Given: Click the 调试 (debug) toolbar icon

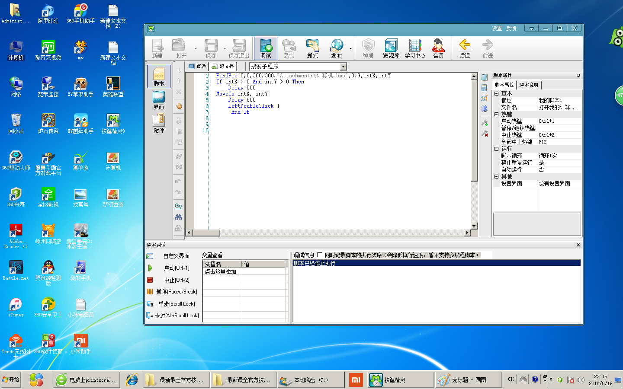Looking at the screenshot, I should click(x=266, y=48).
